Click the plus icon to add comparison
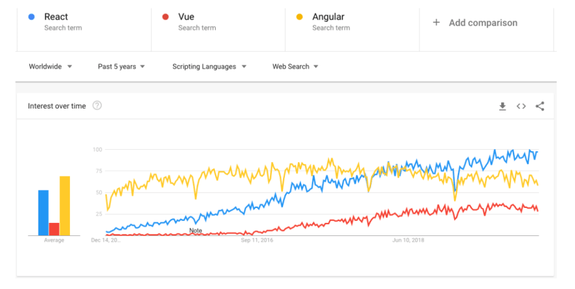The image size is (575, 289). coord(436,22)
